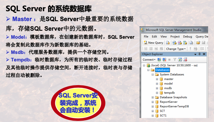Image resolution: width=214 pixels, height=122 pixels.
Task: Open the Edit menu
Action: tap(154, 37)
